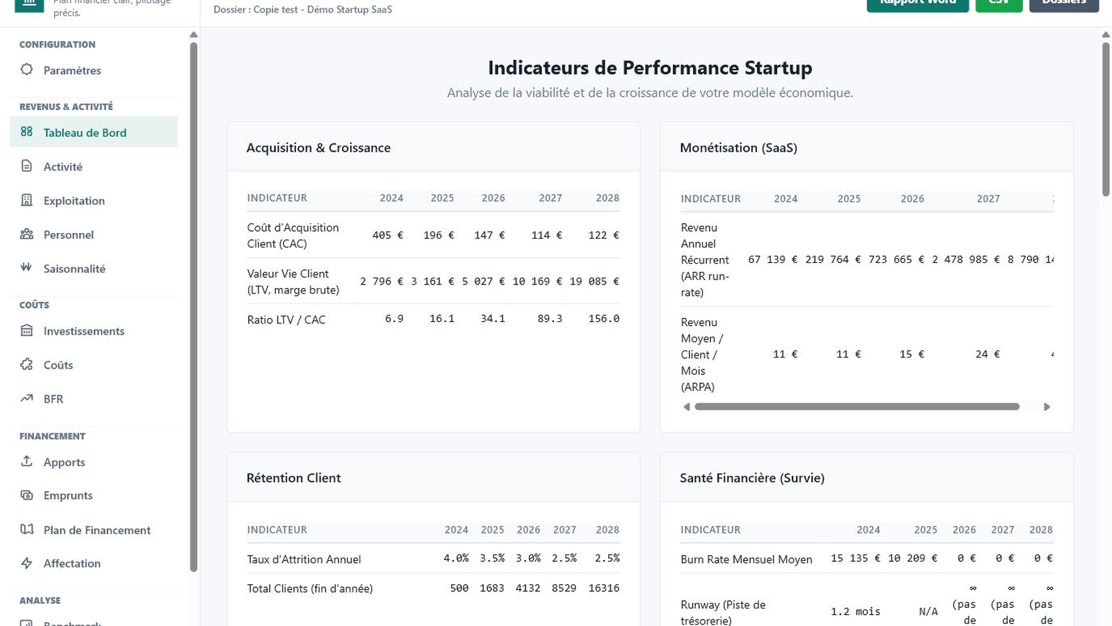Click the Investissements bank icon
The width and height of the screenshot is (1112, 626).
tap(26, 330)
